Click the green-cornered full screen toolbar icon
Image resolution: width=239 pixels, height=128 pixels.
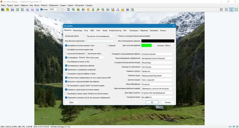(236, 10)
